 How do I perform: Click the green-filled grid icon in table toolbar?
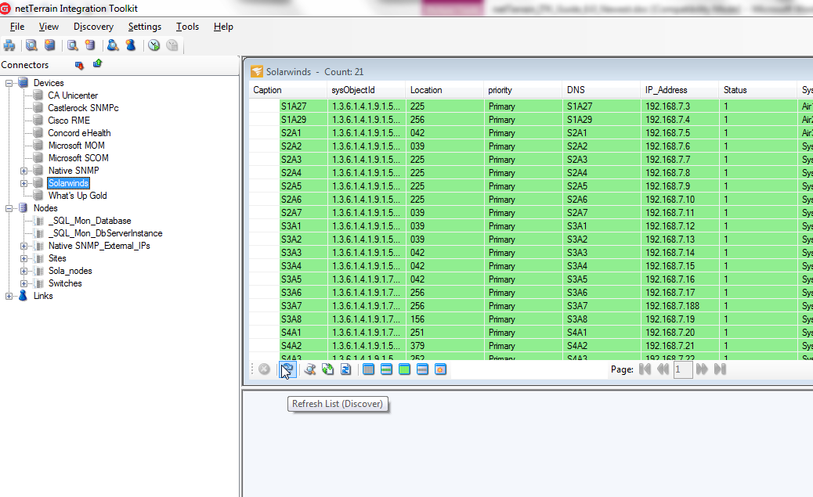coord(404,369)
